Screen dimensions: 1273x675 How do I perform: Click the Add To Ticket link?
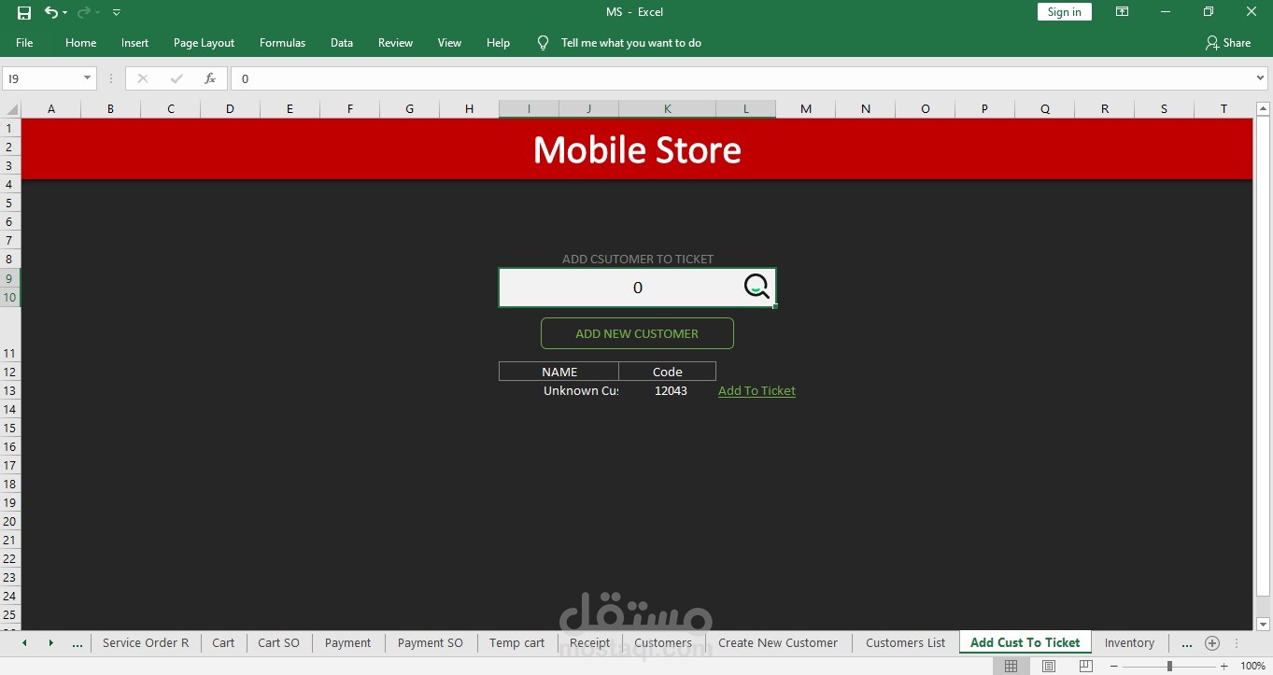coord(757,390)
